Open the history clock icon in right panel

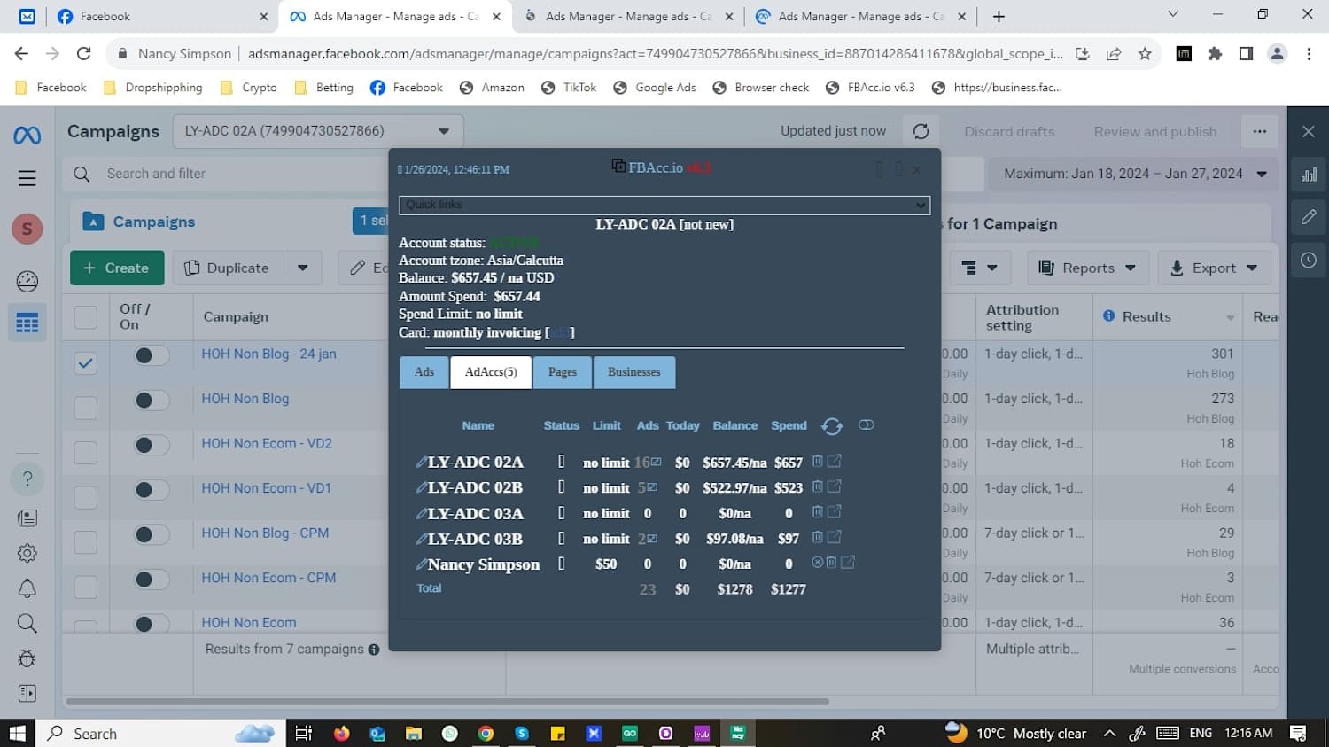1309,261
